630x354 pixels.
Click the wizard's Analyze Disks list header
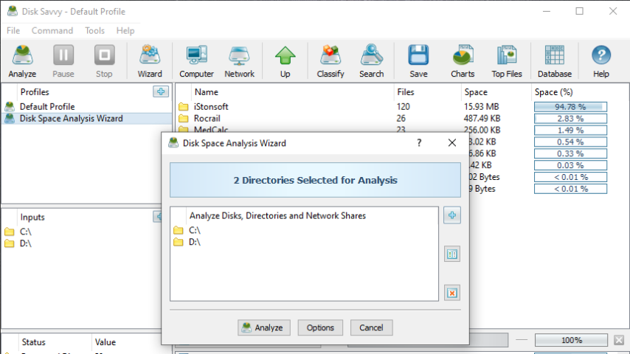[277, 216]
